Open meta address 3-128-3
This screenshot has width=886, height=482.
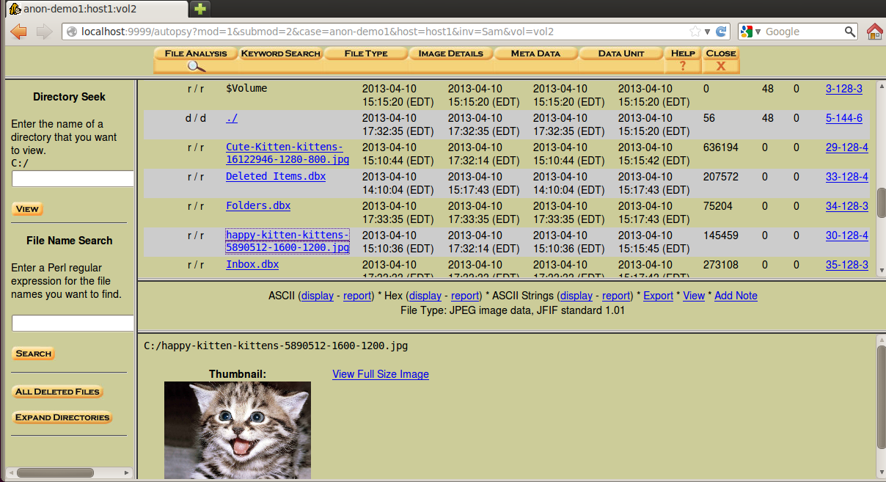[x=844, y=88]
